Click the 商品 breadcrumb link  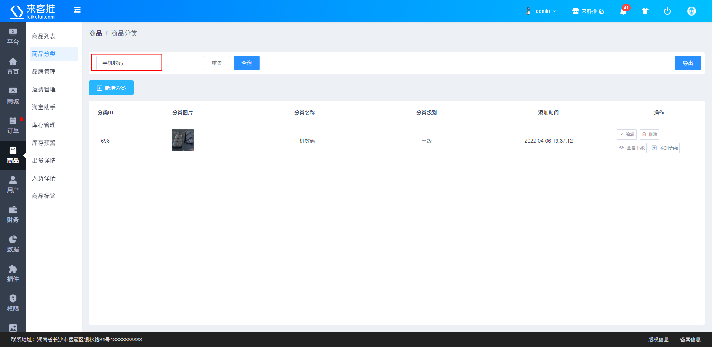click(x=95, y=33)
